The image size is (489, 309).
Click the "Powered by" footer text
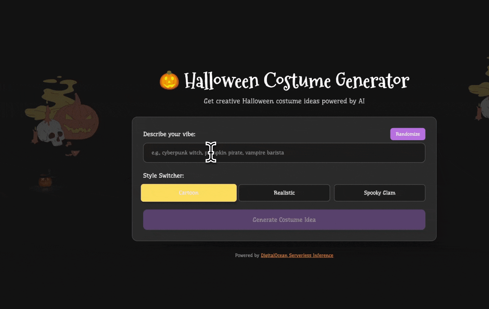[247, 255]
